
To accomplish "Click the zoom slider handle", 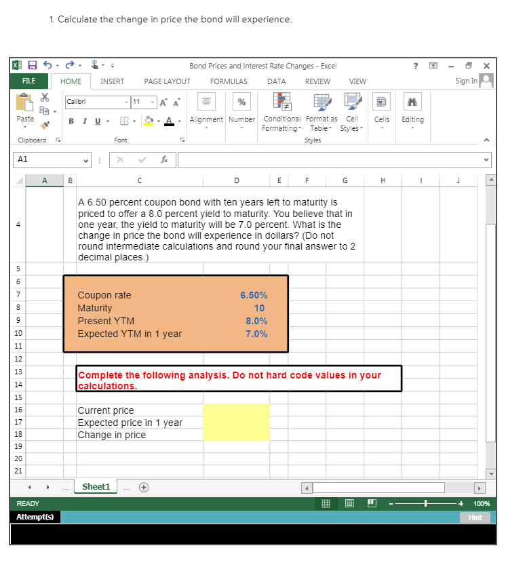I will [x=425, y=503].
